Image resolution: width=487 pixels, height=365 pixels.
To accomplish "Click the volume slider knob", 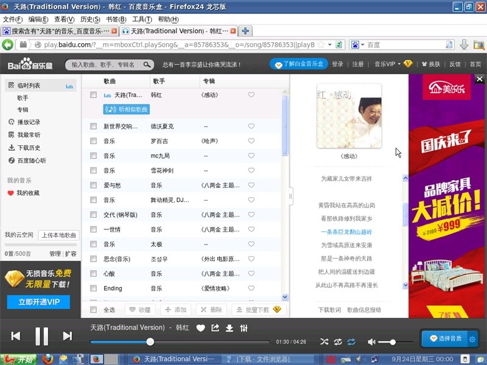I will tap(393, 342).
